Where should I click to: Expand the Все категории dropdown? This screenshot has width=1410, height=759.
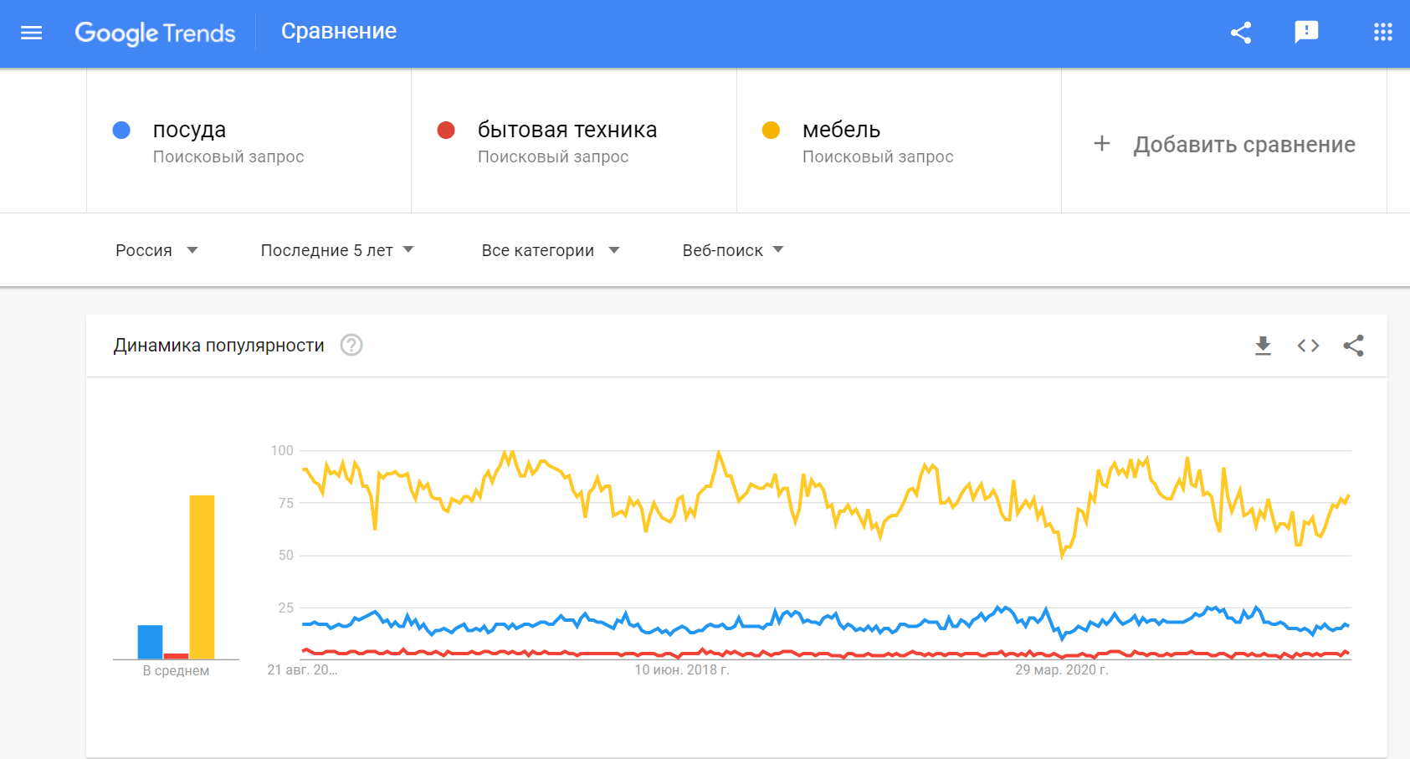(551, 250)
